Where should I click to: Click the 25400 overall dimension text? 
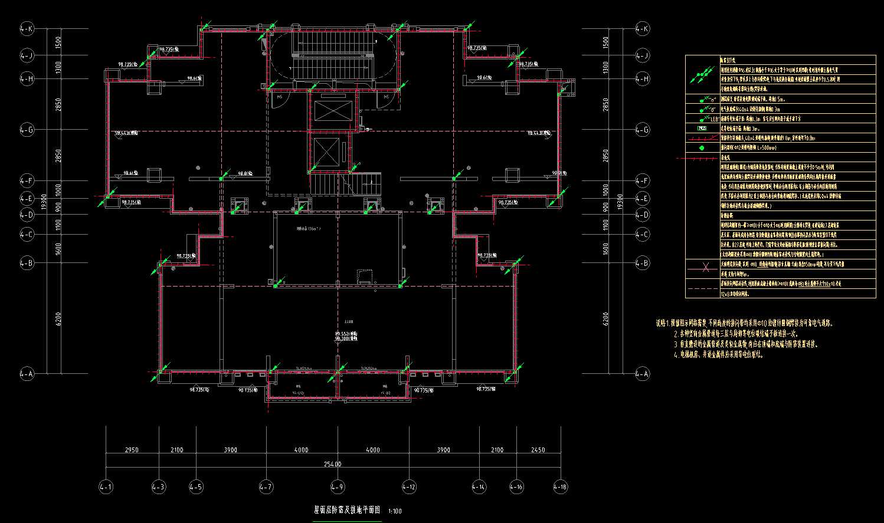(333, 464)
